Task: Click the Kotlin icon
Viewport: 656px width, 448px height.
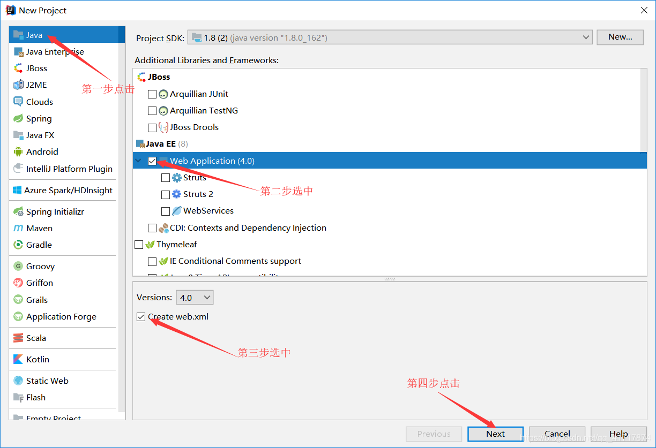Action: [18, 359]
